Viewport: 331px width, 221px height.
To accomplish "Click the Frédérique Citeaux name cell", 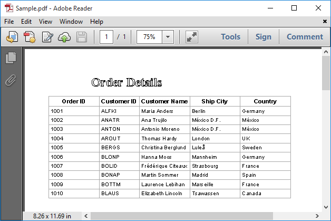I will pos(164,166).
